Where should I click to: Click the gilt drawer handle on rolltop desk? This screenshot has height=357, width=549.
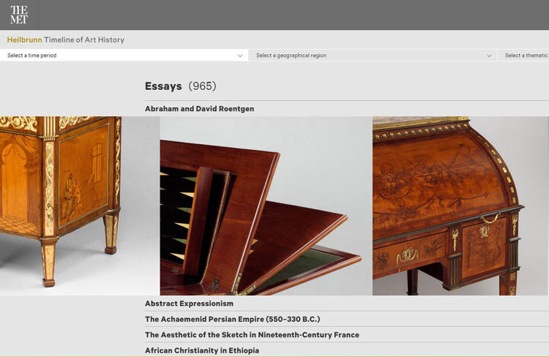(407, 255)
